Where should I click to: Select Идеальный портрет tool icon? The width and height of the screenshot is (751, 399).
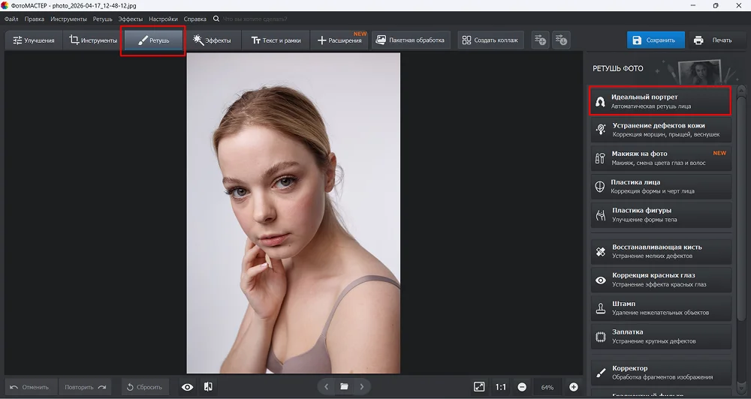(x=599, y=101)
